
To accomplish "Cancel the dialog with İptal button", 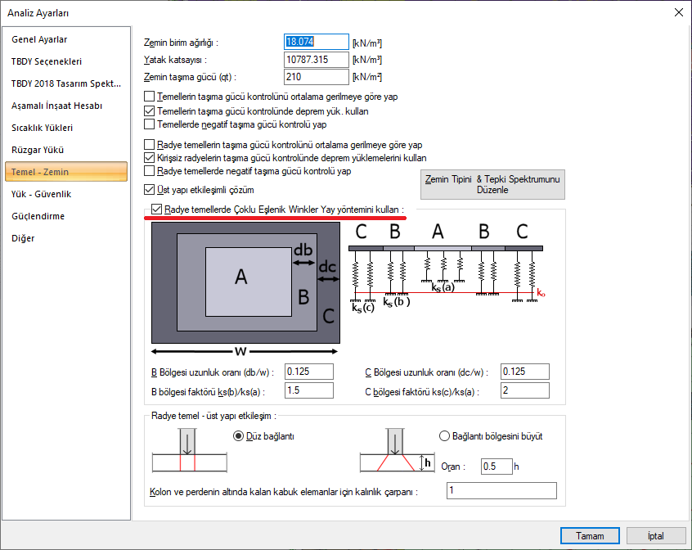I will [x=656, y=536].
